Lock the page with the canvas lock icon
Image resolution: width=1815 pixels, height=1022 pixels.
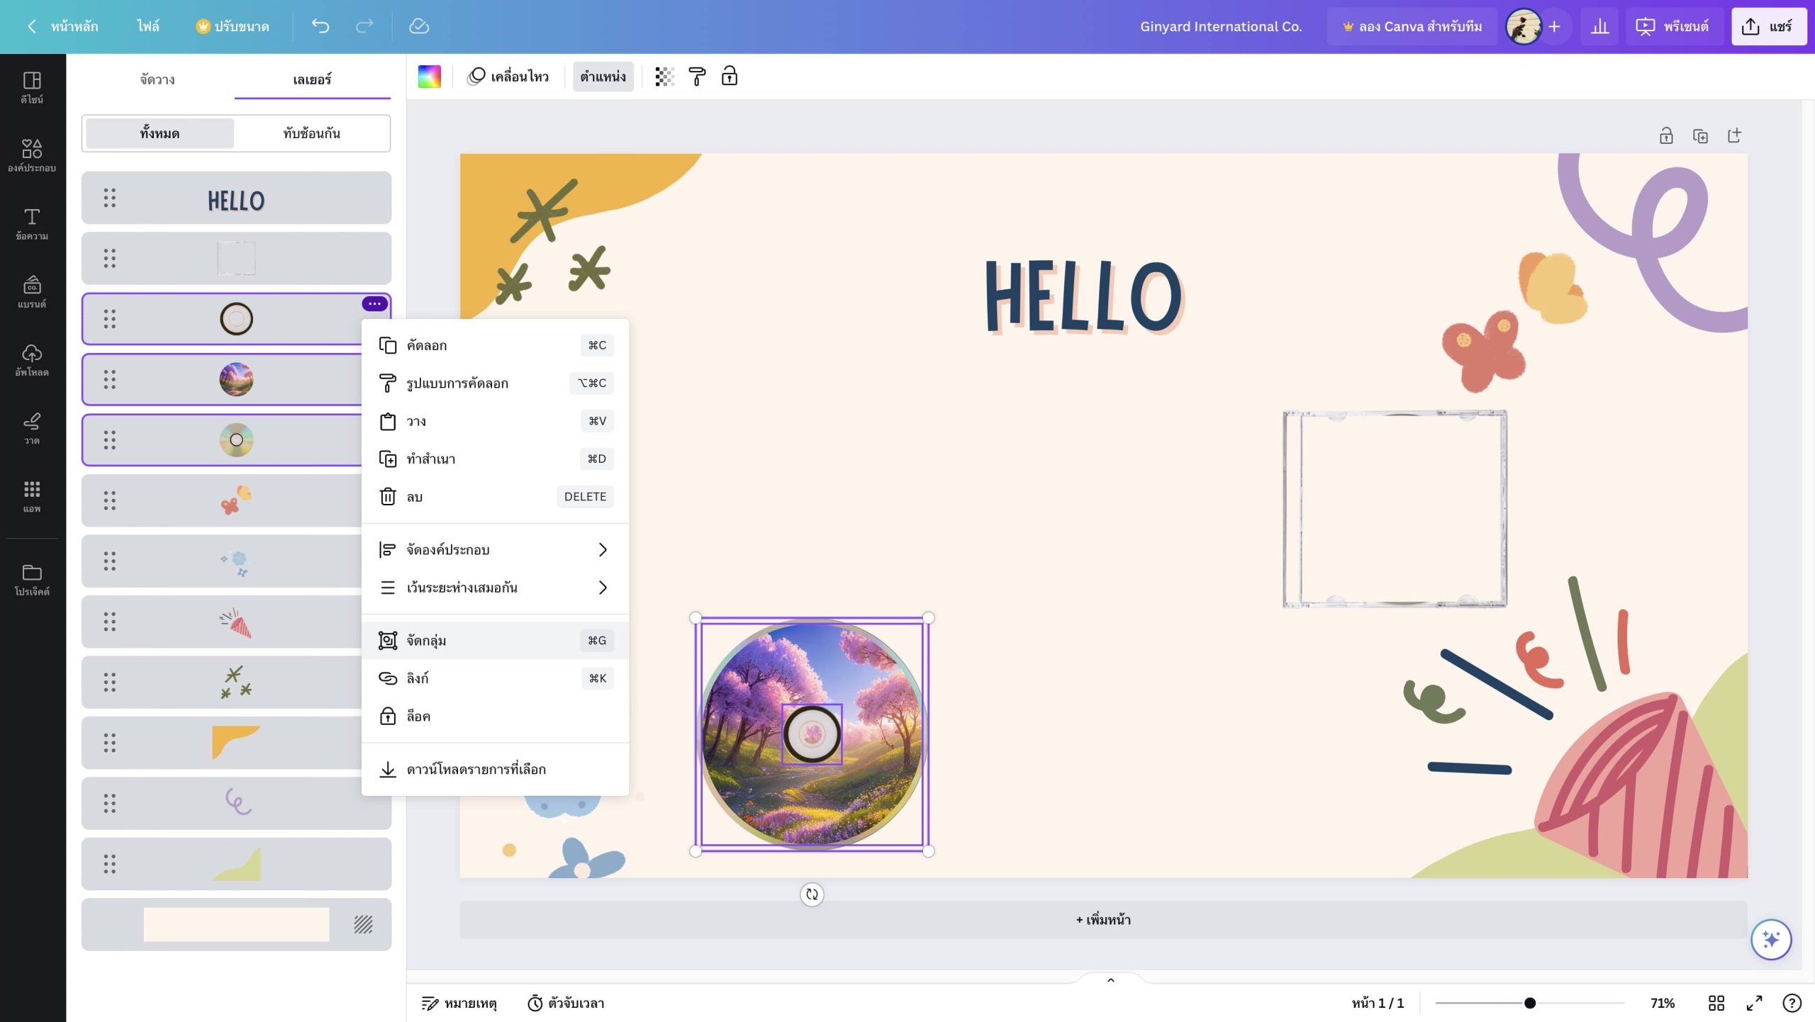1666,136
